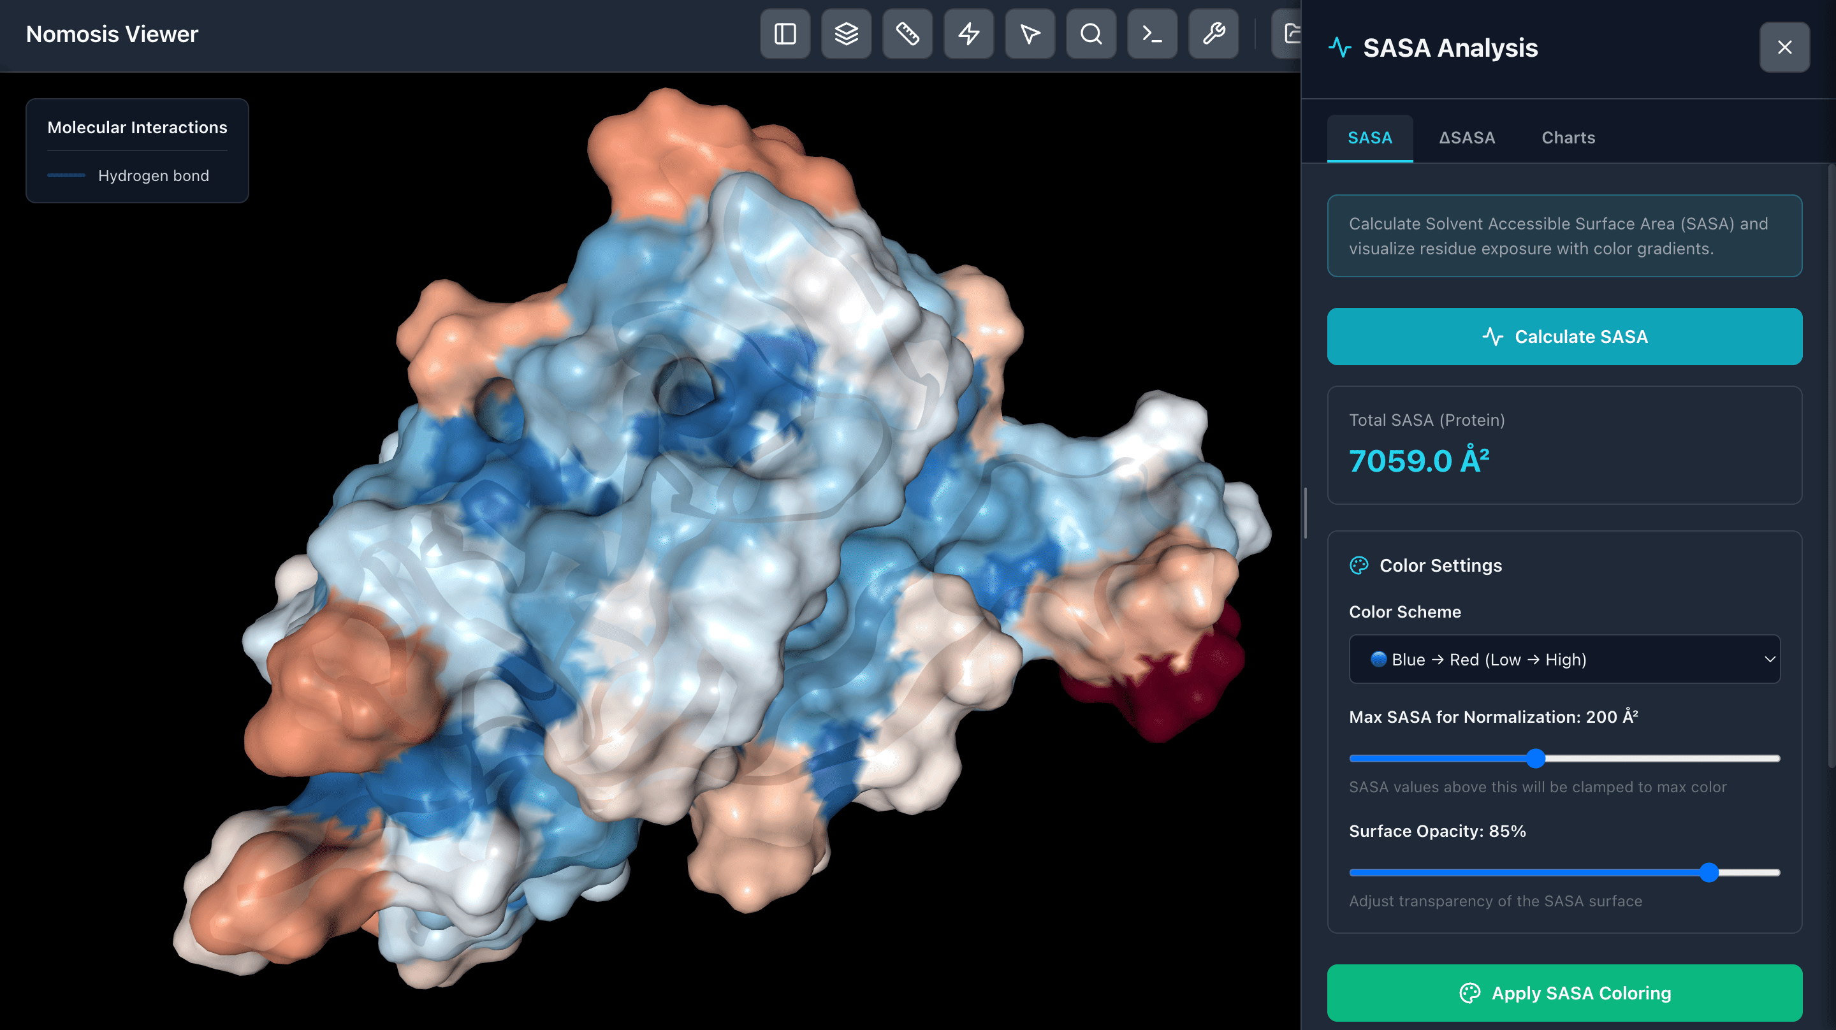Select the measurement ruler tool
This screenshot has width=1836, height=1030.
pyautogui.click(x=907, y=34)
